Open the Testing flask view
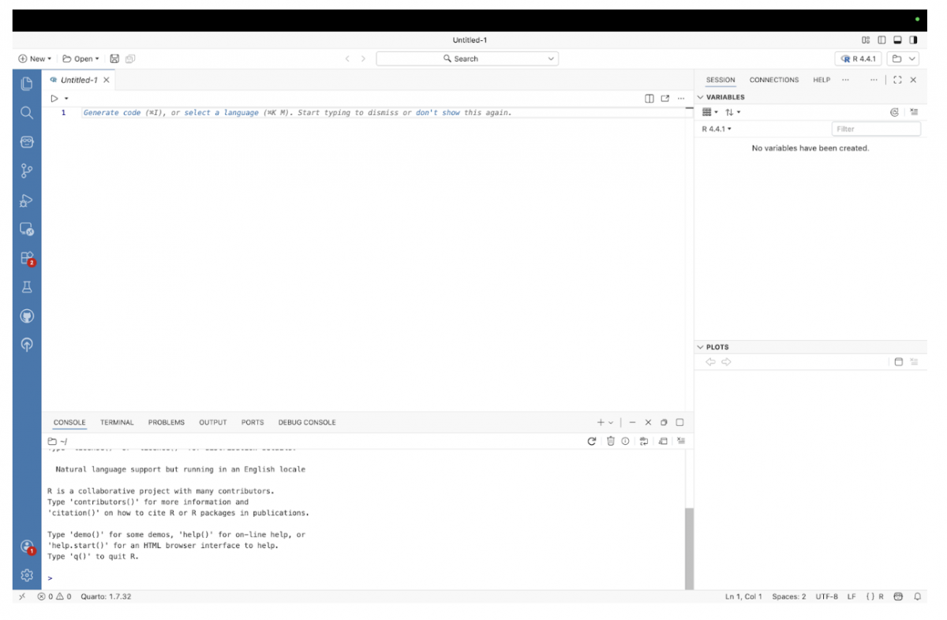 [27, 287]
